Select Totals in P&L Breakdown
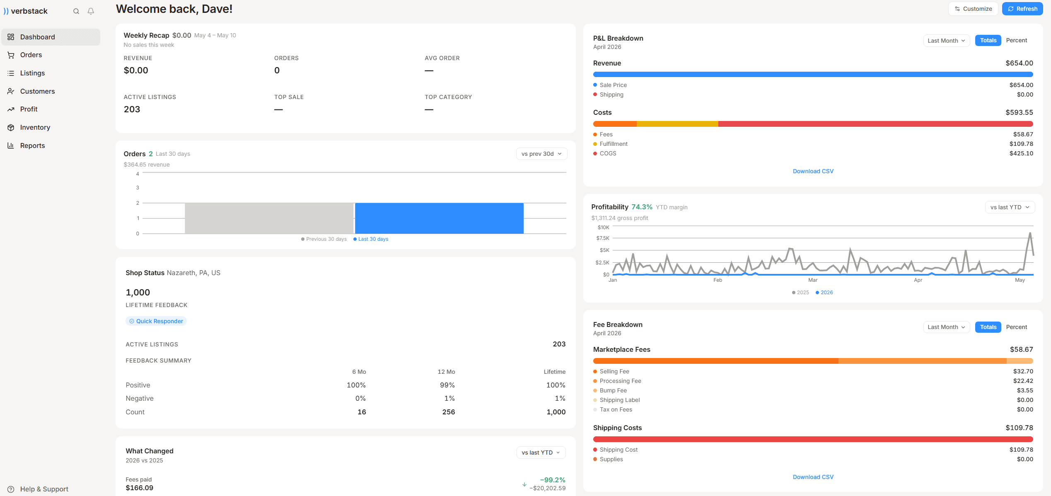 988,40
